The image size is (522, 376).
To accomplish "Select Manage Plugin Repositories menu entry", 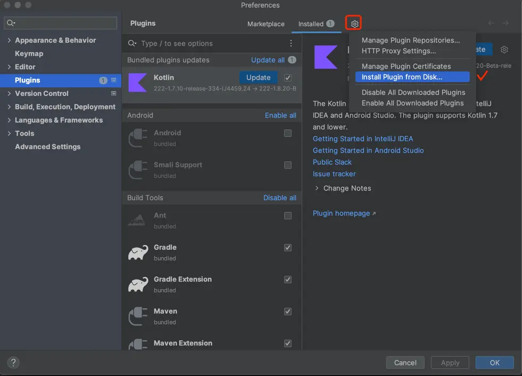I will point(410,40).
